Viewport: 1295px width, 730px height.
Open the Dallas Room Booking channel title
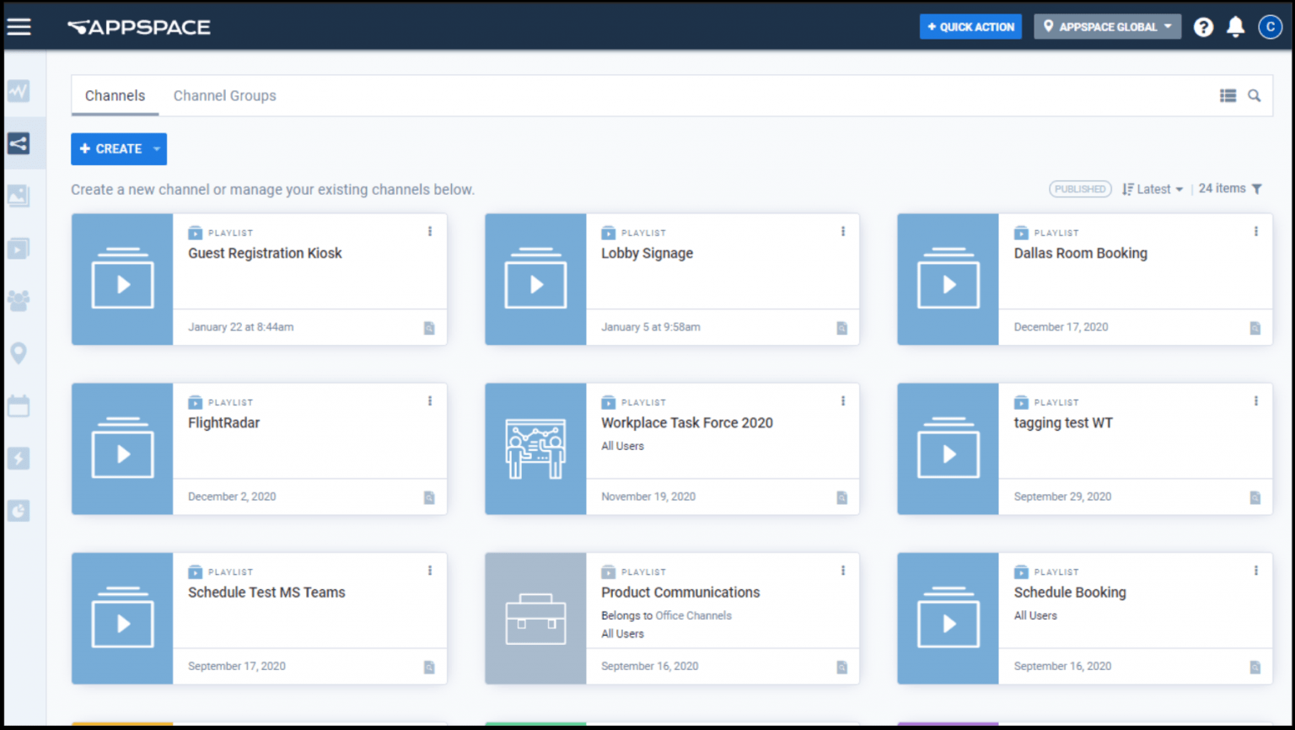coord(1080,253)
